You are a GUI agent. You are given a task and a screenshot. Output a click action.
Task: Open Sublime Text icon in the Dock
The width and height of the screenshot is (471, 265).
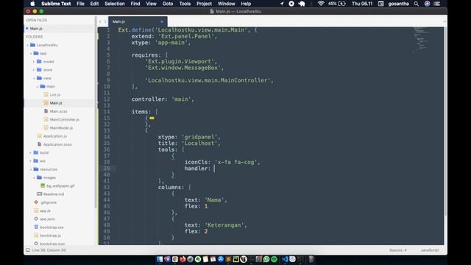coord(228,259)
